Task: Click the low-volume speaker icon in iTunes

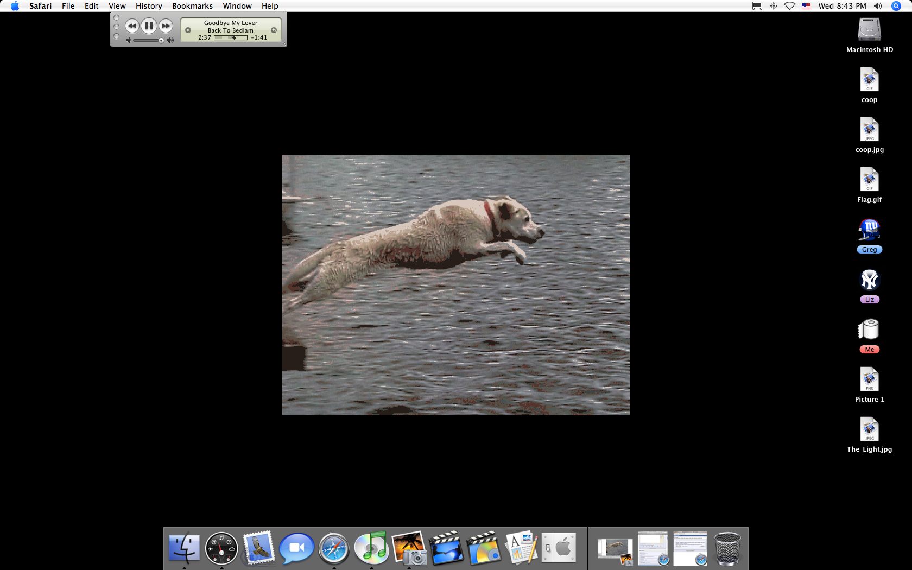Action: click(x=129, y=40)
